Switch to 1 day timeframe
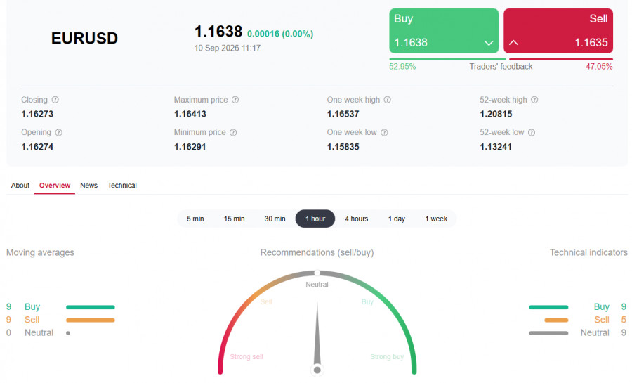632x383 pixels. click(397, 219)
